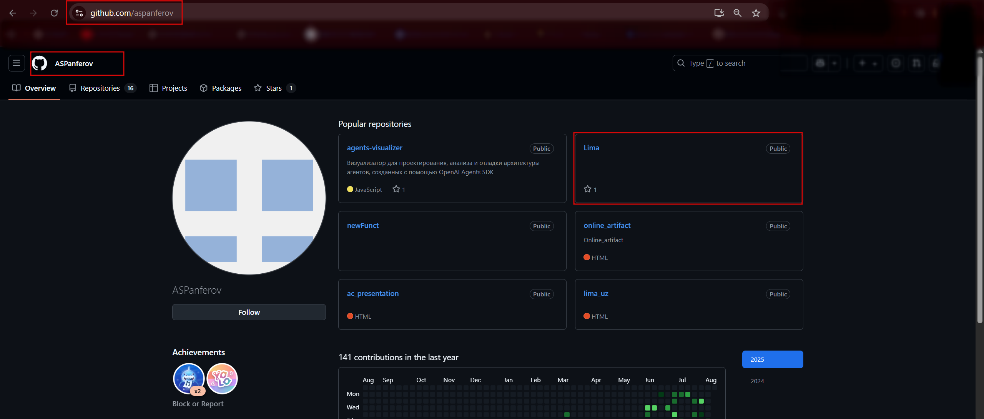984x419 pixels.
Task: Switch to the Packages tab
Action: (221, 88)
